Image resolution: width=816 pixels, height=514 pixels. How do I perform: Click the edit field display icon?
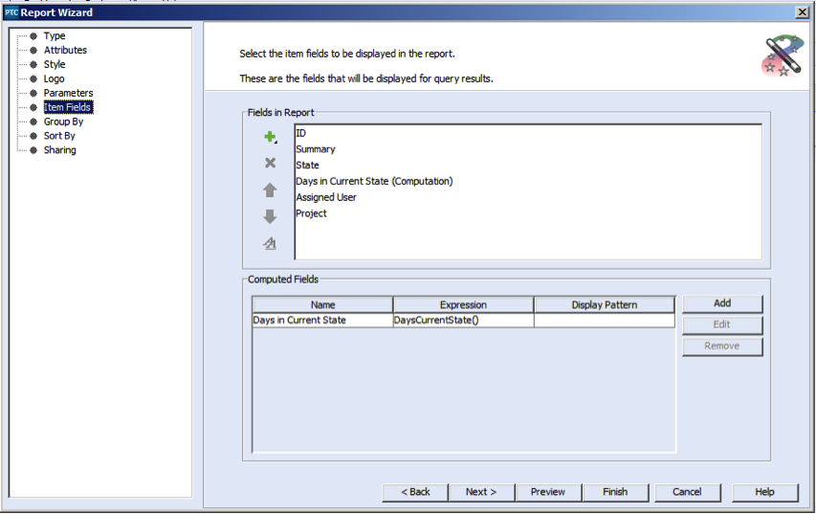270,243
